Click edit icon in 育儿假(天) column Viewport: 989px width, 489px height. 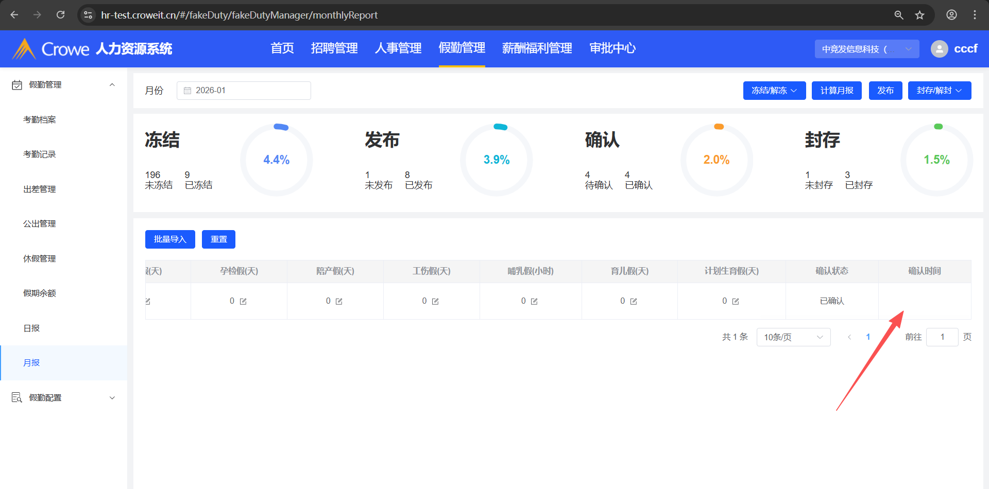point(634,302)
